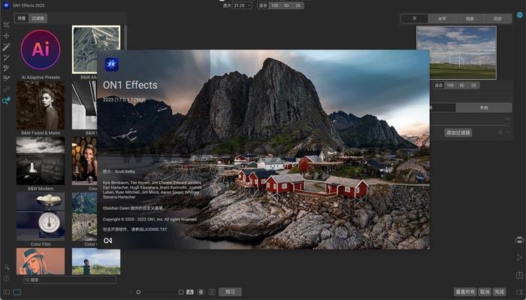The height and width of the screenshot is (300, 526).
Task: Select the 水平 levels tab
Action: (442, 19)
